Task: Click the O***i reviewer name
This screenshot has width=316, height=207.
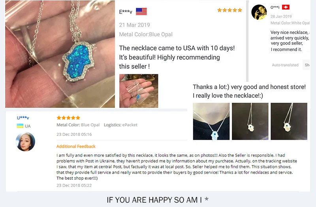Action: pyautogui.click(x=275, y=8)
